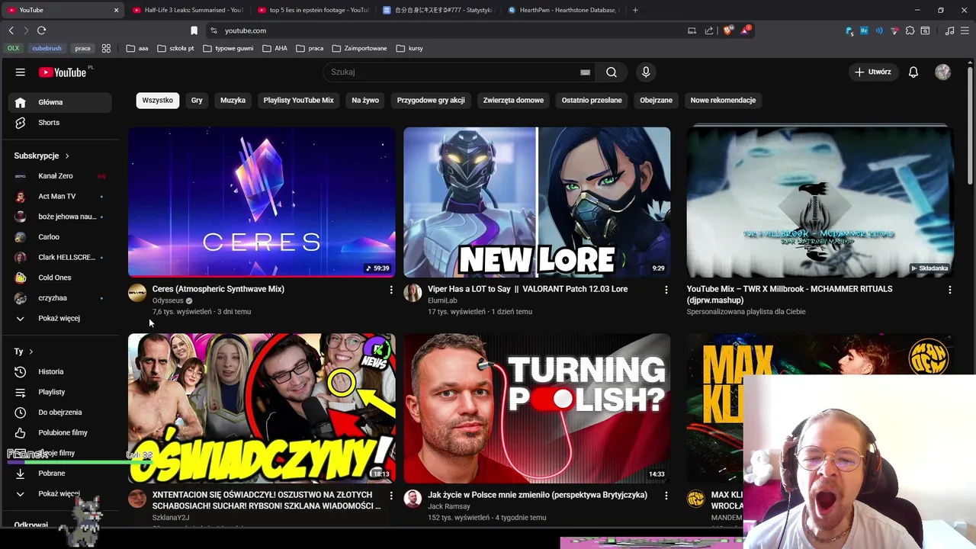Open crzyhaa subscription channel
The height and width of the screenshot is (549, 976).
59,298
